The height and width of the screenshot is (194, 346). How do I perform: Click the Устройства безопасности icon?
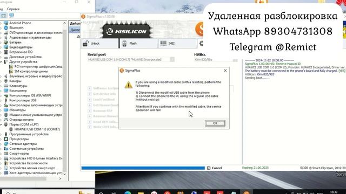pyautogui.click(x=6, y=163)
